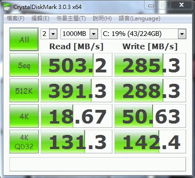Viewport: 195px width, 178px height.
Task: Select the 4K write result 50.63
Action: (150, 116)
